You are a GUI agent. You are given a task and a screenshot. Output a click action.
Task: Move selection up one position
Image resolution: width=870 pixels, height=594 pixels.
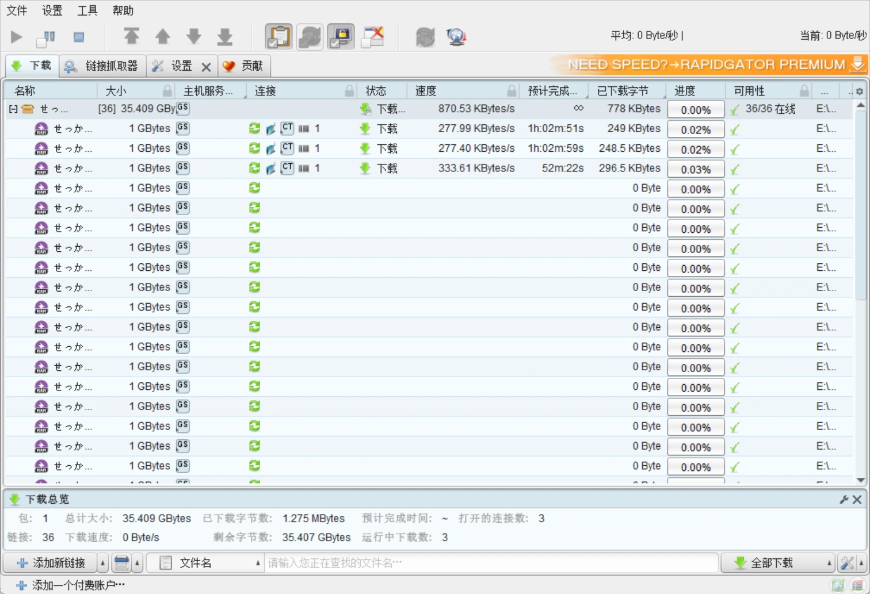click(163, 37)
